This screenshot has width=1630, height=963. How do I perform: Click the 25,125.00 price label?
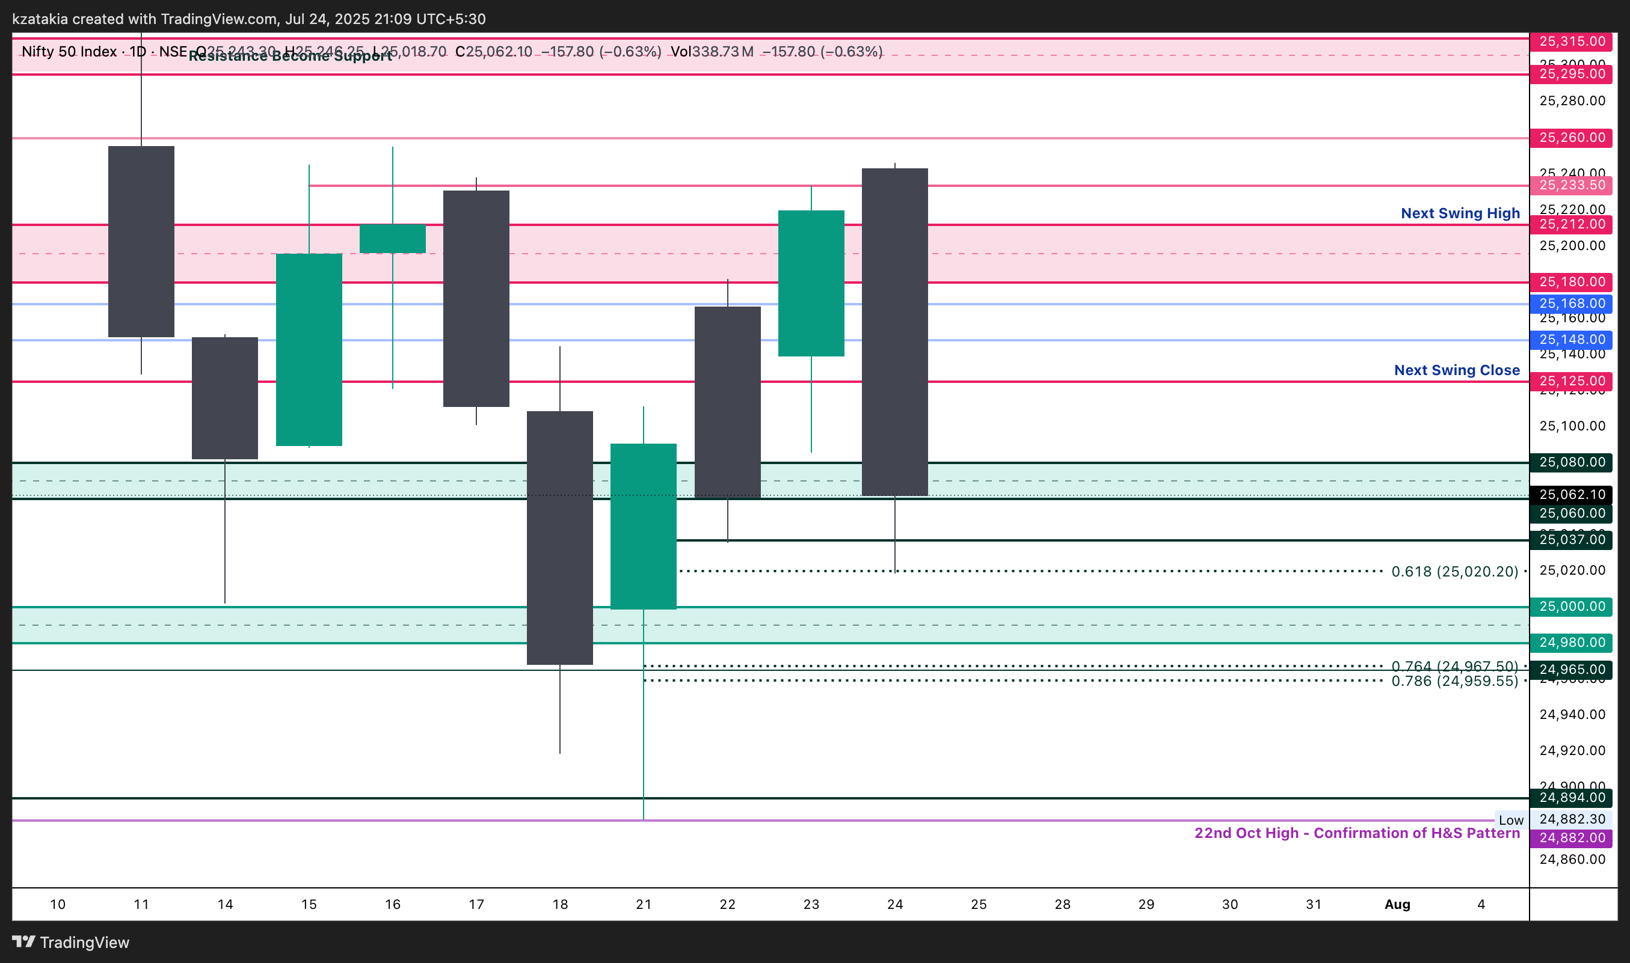click(x=1572, y=381)
